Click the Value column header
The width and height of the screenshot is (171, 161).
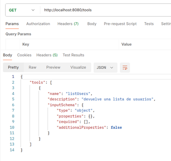point(126,44)
